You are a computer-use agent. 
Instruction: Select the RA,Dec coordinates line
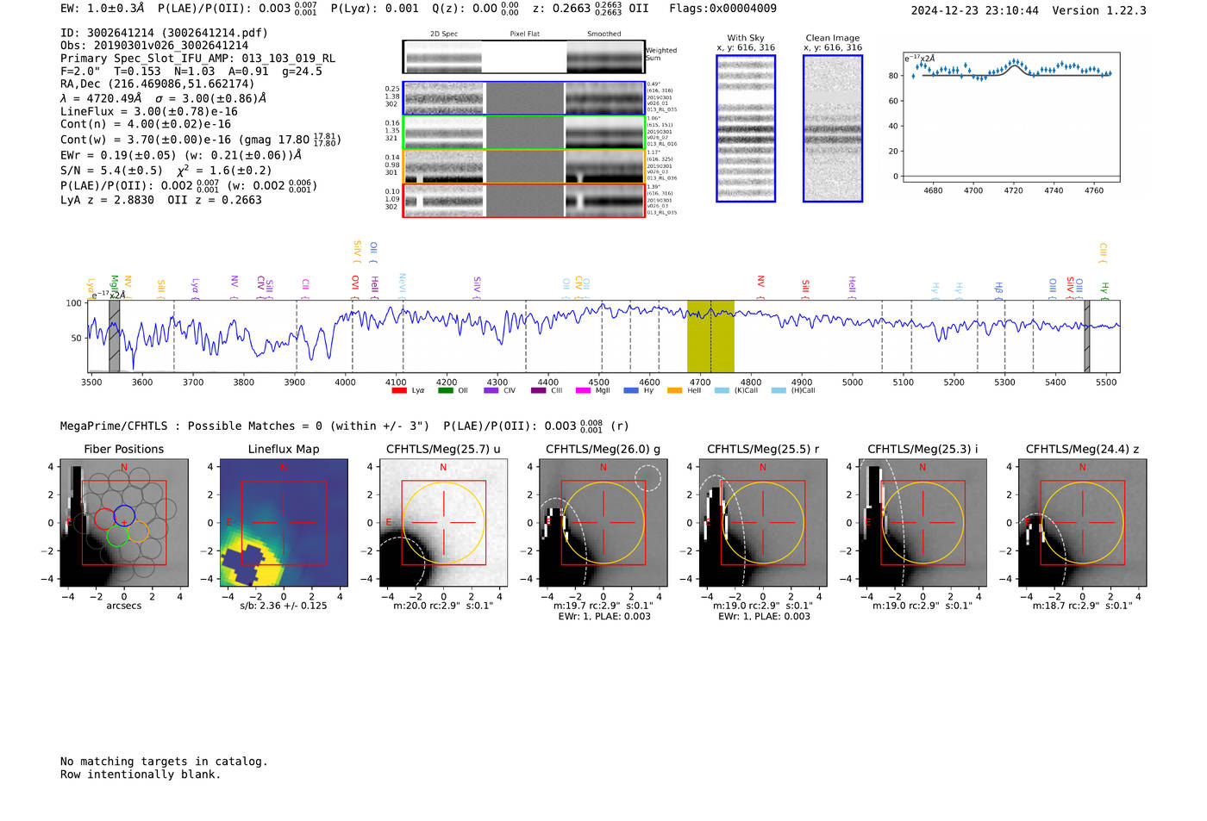(158, 84)
